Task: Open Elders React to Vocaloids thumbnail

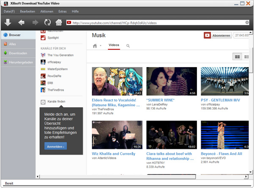Action: 117,81
